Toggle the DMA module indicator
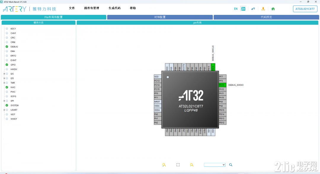The image size is (320, 174). pyautogui.click(x=7, y=51)
